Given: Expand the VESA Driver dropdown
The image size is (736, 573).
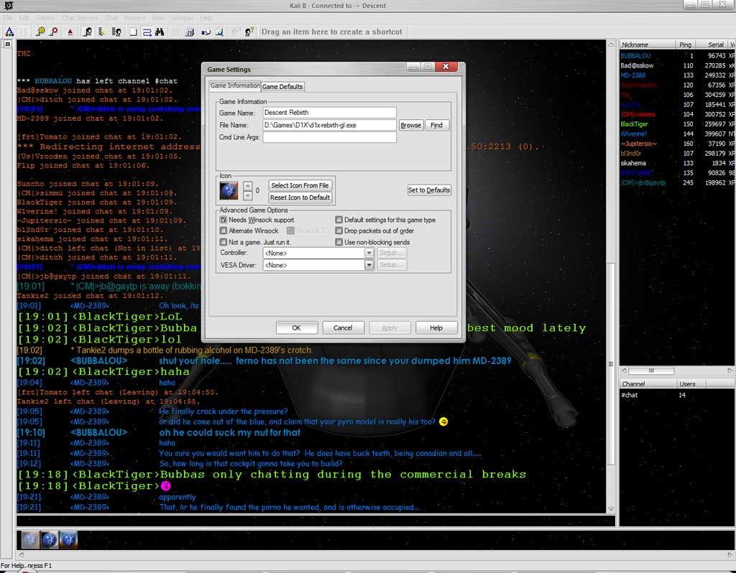Looking at the screenshot, I should coord(369,266).
